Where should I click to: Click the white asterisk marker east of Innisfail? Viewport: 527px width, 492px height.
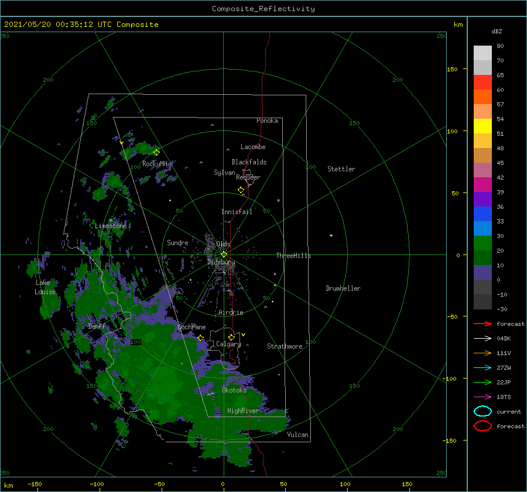(278, 201)
